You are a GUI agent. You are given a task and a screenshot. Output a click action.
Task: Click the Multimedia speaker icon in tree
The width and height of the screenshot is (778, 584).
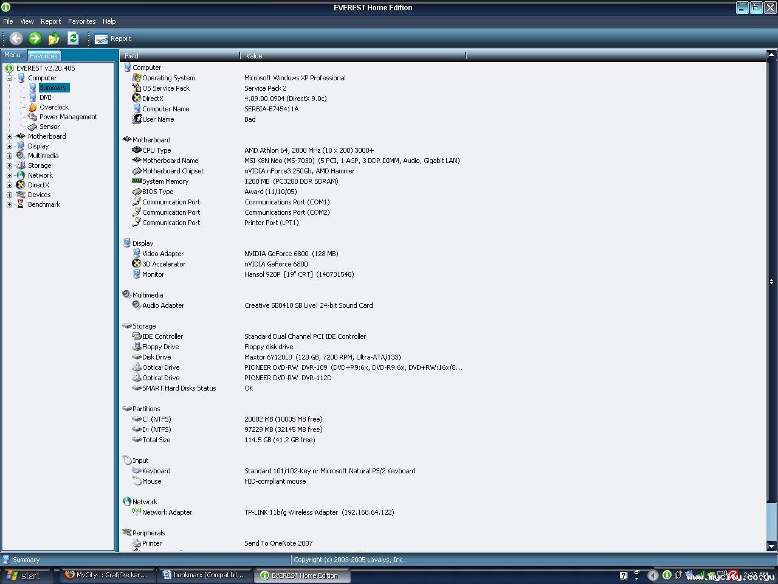click(x=21, y=156)
